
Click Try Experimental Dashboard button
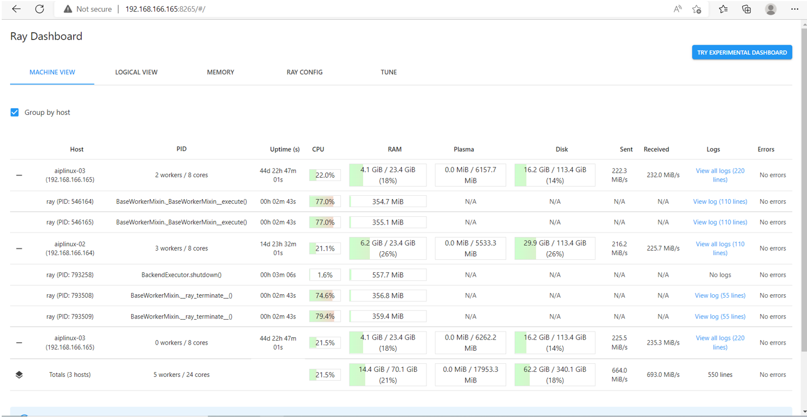tap(741, 53)
